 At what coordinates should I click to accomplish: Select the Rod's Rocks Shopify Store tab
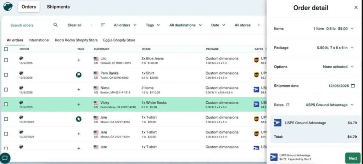click(76, 40)
